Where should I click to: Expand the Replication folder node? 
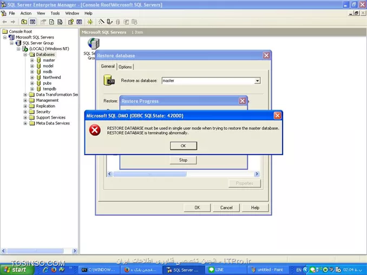coord(25,106)
